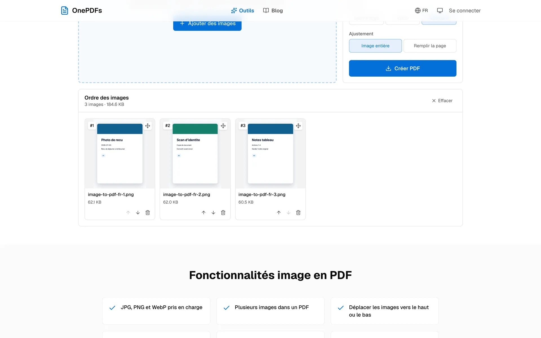
Task: Click the #1 order badge
Action: click(x=92, y=126)
